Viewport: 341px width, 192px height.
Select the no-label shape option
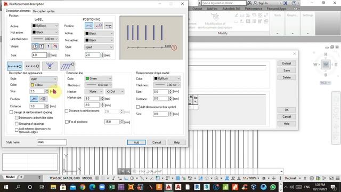tap(55, 46)
